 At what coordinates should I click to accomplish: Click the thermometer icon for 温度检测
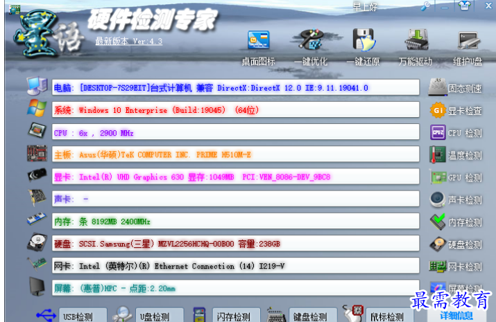[x=438, y=154]
